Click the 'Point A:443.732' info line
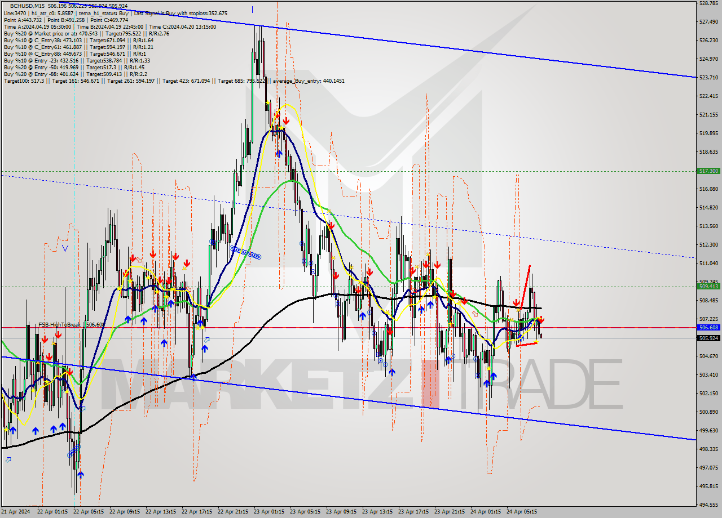Image resolution: width=722 pixels, height=518 pixels. point(66,20)
